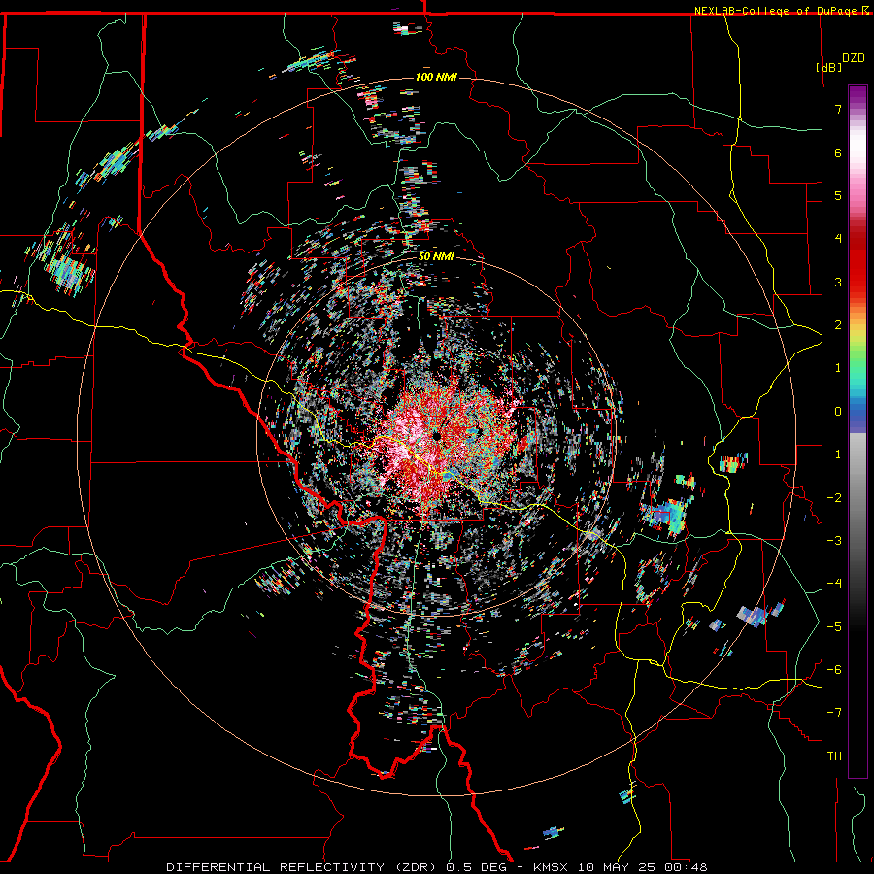Click the ZDR color bar legend
This screenshot has width=874, height=874.
pos(857,431)
